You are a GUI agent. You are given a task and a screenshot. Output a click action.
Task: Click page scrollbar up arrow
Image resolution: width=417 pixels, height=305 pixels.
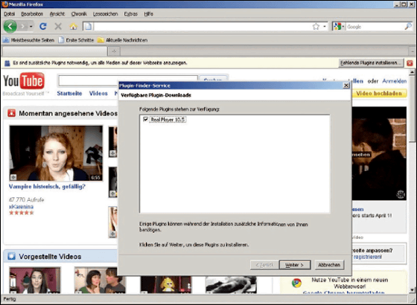tap(412, 72)
